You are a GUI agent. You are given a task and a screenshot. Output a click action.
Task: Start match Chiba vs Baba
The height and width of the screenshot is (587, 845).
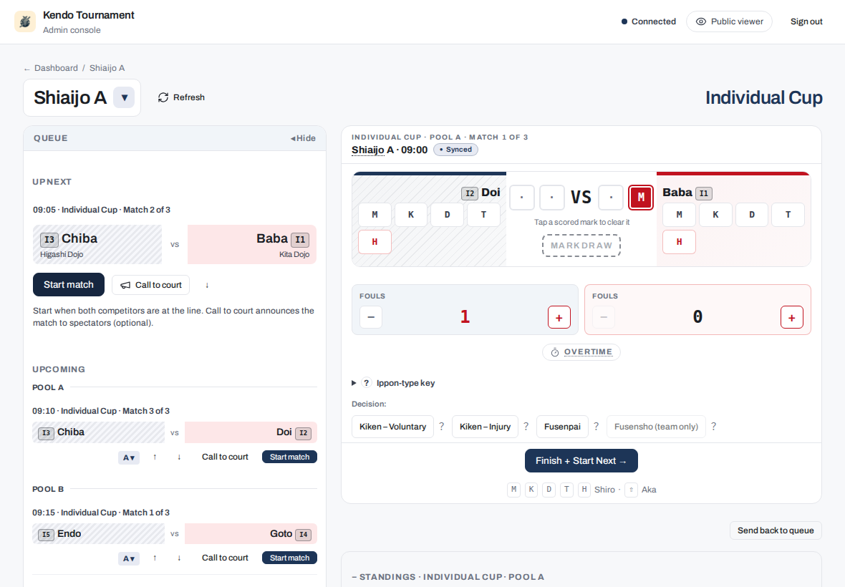pos(69,285)
